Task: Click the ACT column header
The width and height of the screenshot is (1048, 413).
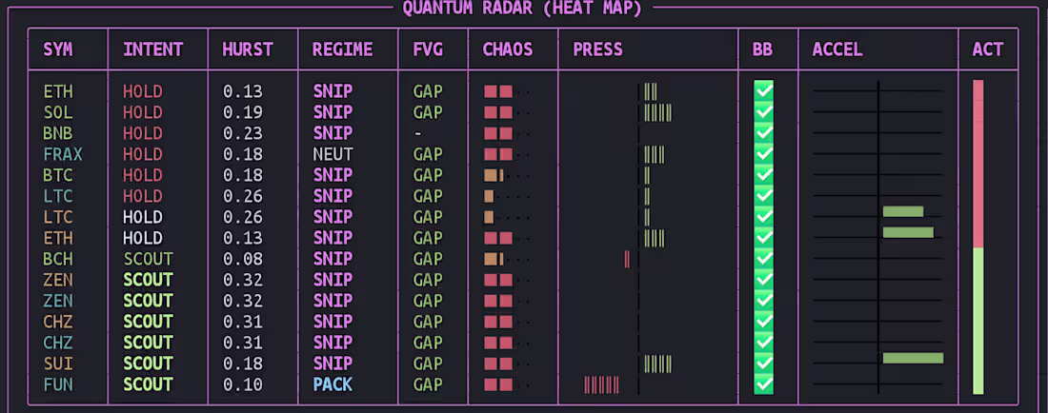Action: [x=988, y=49]
